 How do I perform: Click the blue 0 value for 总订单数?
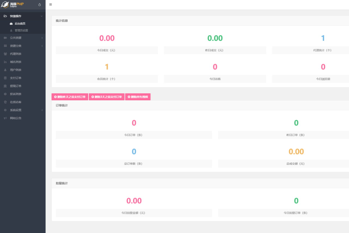[134, 152]
